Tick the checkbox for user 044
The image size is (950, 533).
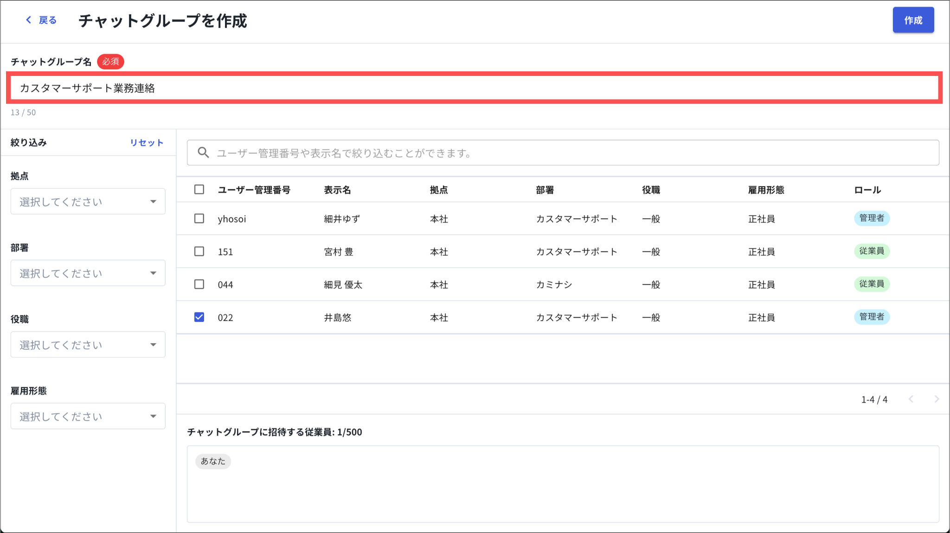(x=199, y=284)
